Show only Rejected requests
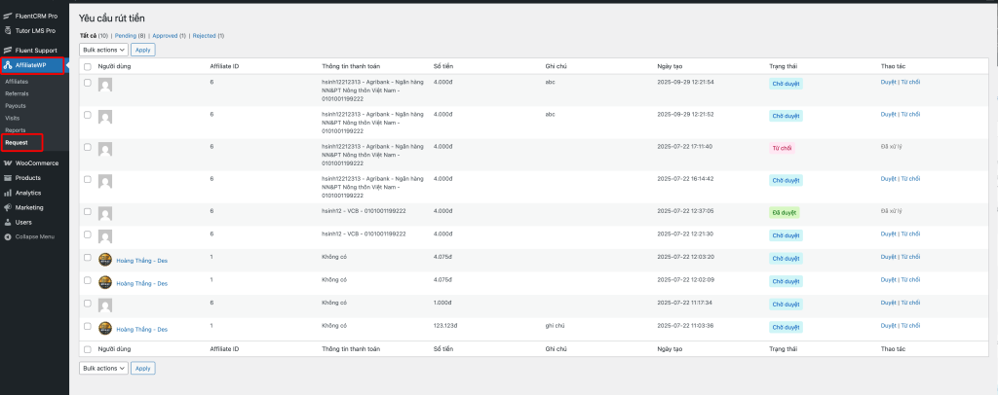The height and width of the screenshot is (395, 998). click(x=206, y=35)
